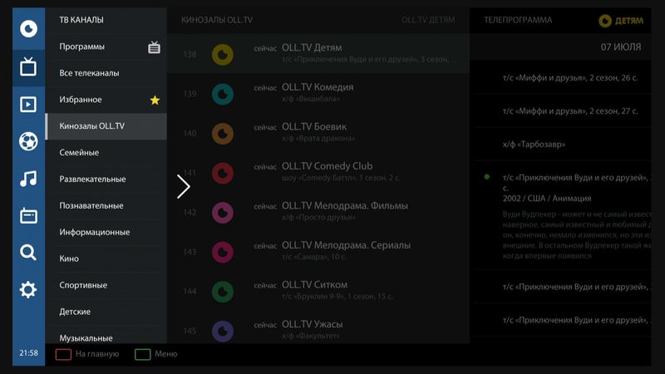The height and width of the screenshot is (374, 665).
Task: Open the OLL.TV home logo icon
Action: coord(28,29)
